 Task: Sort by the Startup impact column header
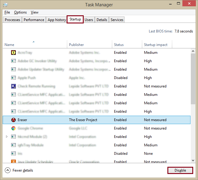click(x=157, y=44)
